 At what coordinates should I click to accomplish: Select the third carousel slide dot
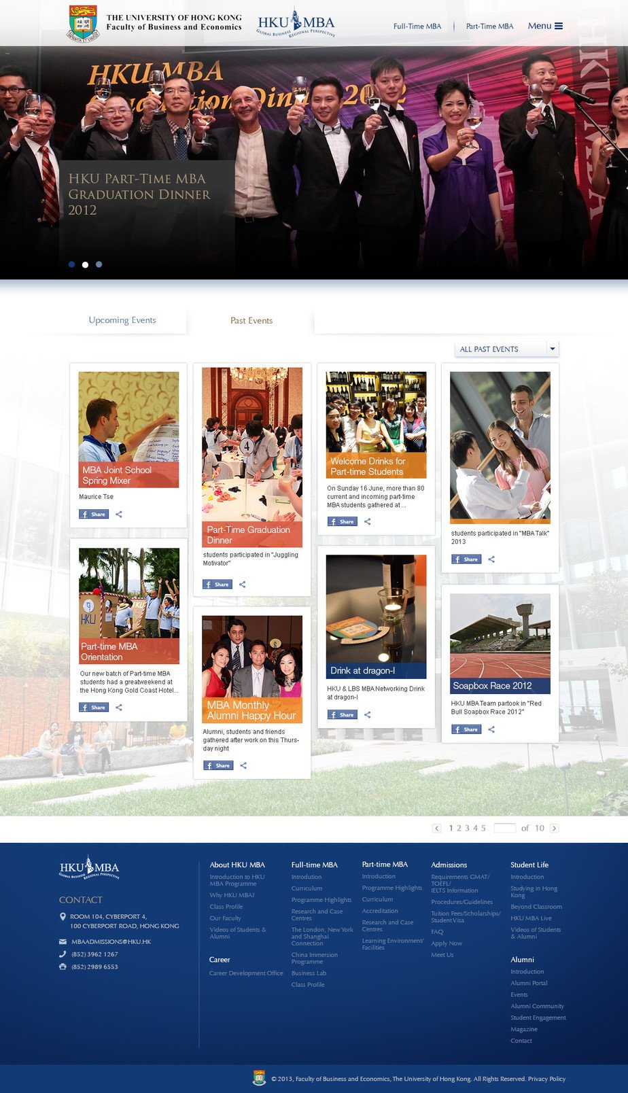click(99, 264)
